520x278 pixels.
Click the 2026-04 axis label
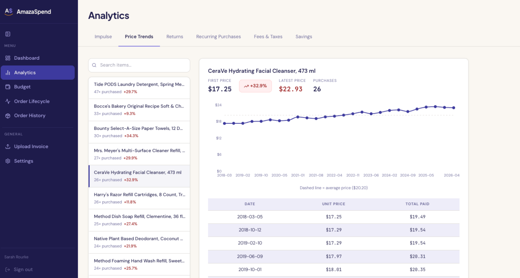(x=452, y=175)
